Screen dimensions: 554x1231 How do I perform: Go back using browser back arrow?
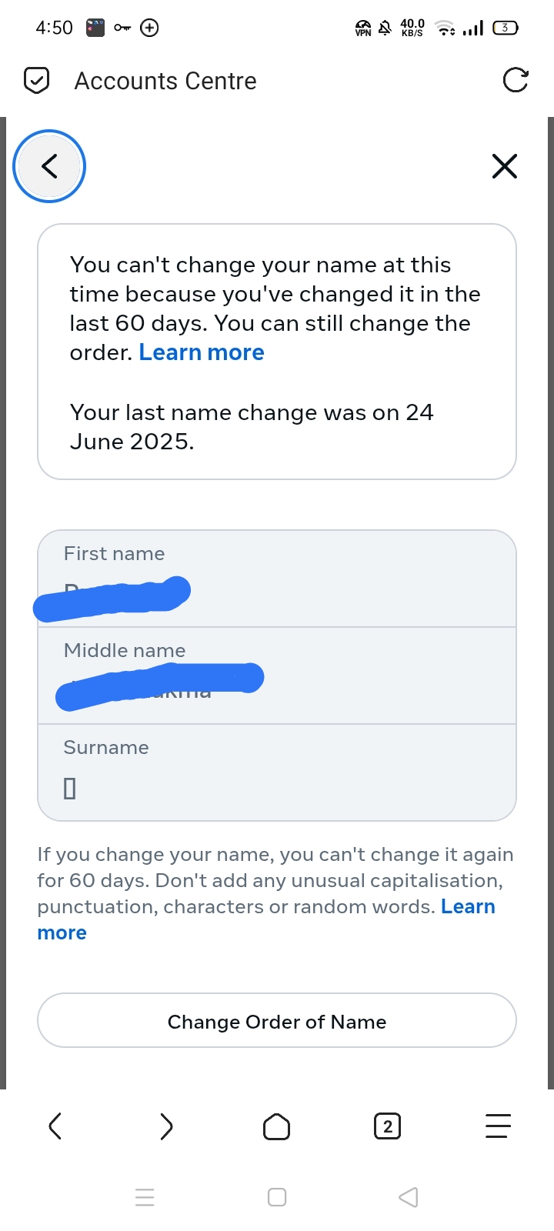point(55,1126)
